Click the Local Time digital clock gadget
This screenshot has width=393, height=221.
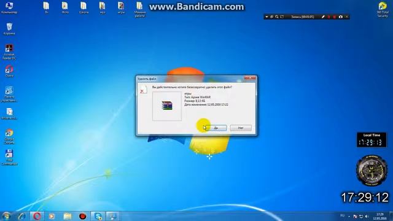tap(372, 140)
